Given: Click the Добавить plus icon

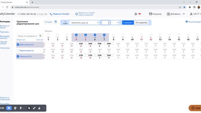Looking at the screenshot, I should [x=168, y=14].
